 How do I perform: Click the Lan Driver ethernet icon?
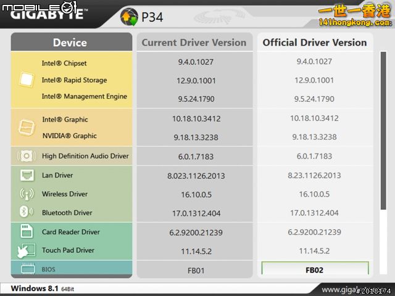pyautogui.click(x=27, y=175)
